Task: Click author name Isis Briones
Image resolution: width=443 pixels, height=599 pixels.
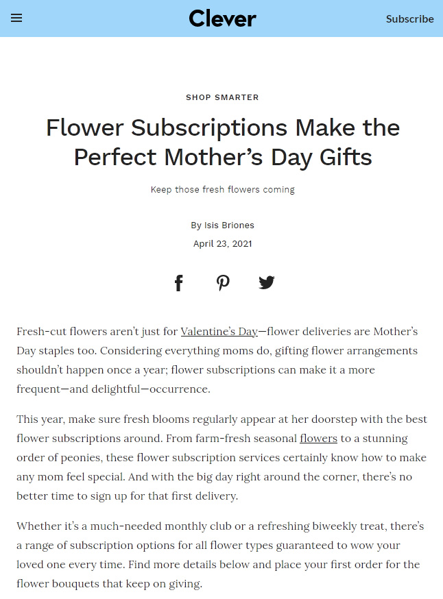Action: pos(229,225)
